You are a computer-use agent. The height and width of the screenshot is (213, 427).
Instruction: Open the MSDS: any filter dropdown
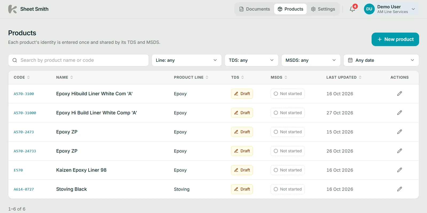(311, 60)
